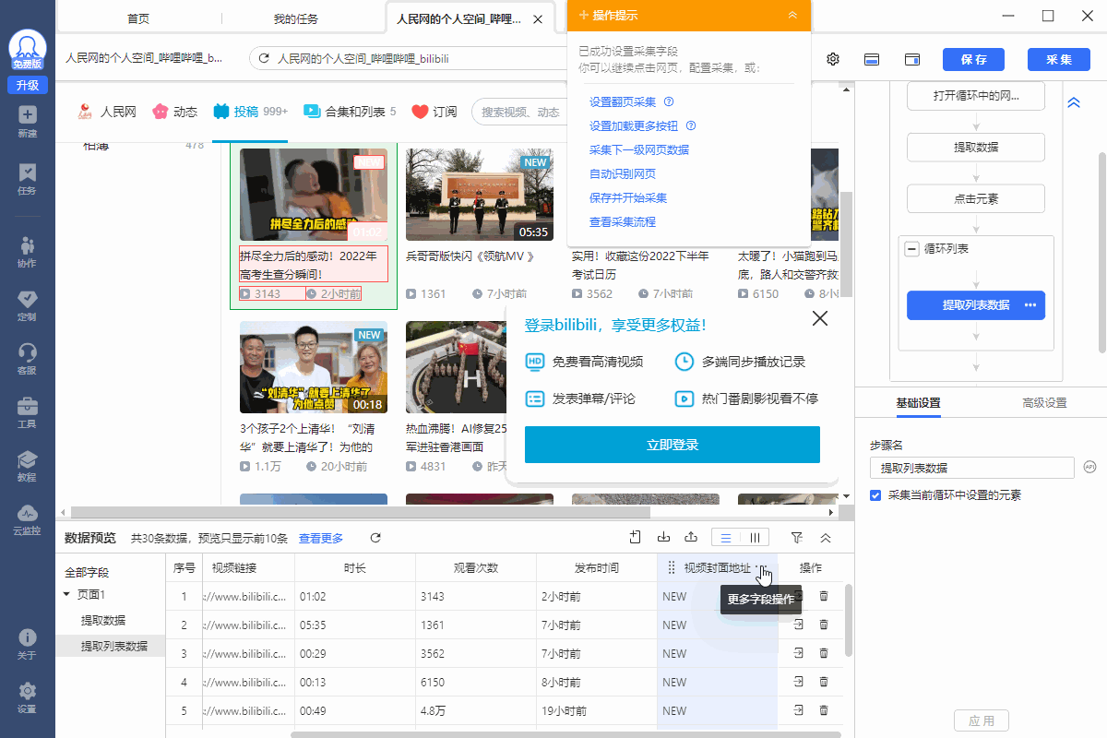Click the blue 采集 button
The width and height of the screenshot is (1107, 738).
(1058, 59)
